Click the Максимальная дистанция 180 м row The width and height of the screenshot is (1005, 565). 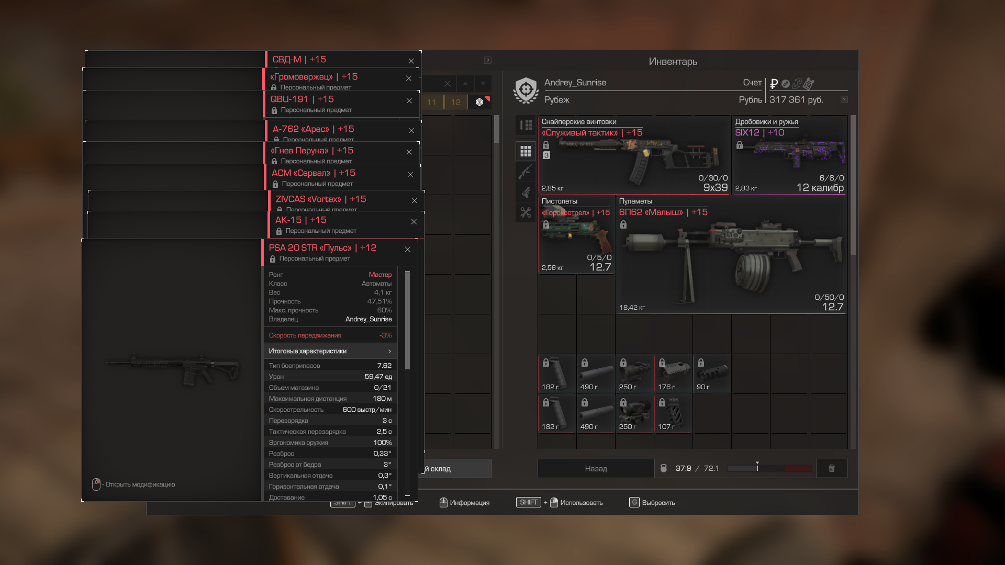click(330, 399)
